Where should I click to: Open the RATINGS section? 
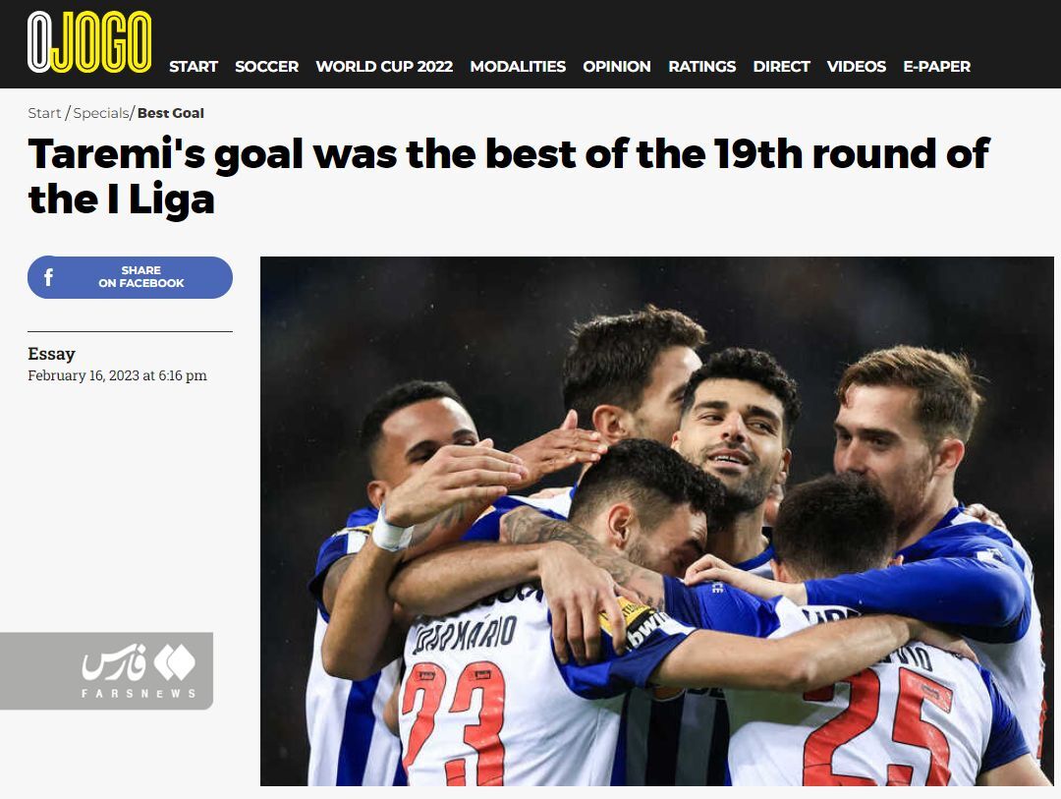pos(701,67)
